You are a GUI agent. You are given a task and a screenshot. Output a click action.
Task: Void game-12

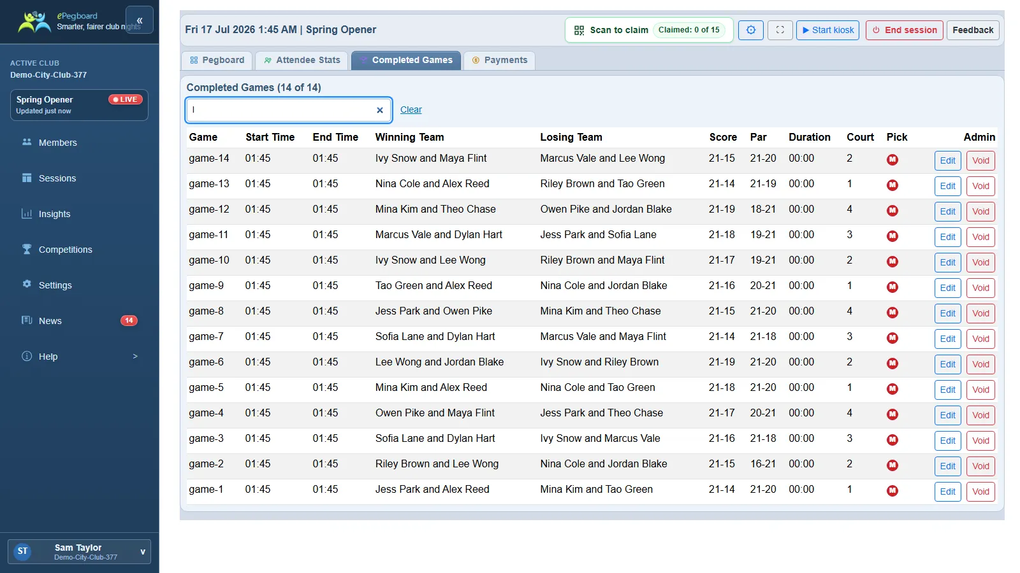(980, 211)
